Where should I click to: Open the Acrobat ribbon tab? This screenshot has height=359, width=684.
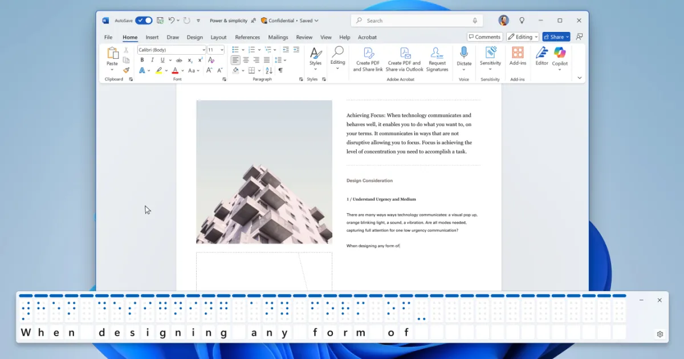[x=367, y=37]
